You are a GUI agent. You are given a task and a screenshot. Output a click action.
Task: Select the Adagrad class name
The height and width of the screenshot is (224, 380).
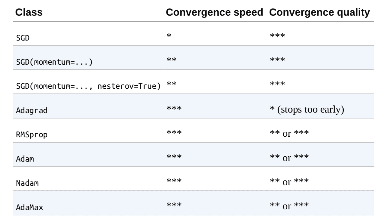[32, 110]
